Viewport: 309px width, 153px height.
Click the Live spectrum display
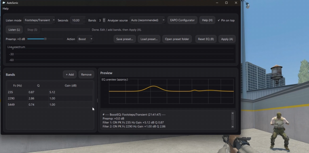click(121, 54)
